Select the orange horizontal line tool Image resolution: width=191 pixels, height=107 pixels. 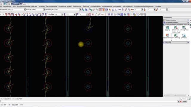(102, 15)
